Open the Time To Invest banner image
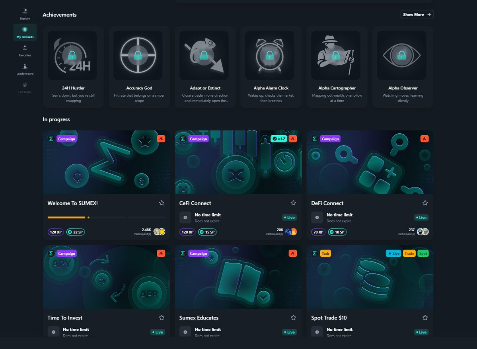The image size is (477, 349). (106, 277)
